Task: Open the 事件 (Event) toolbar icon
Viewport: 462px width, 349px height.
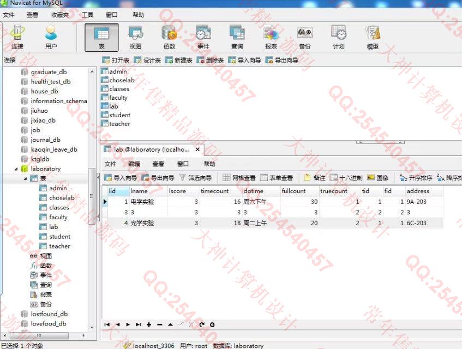Action: point(203,38)
